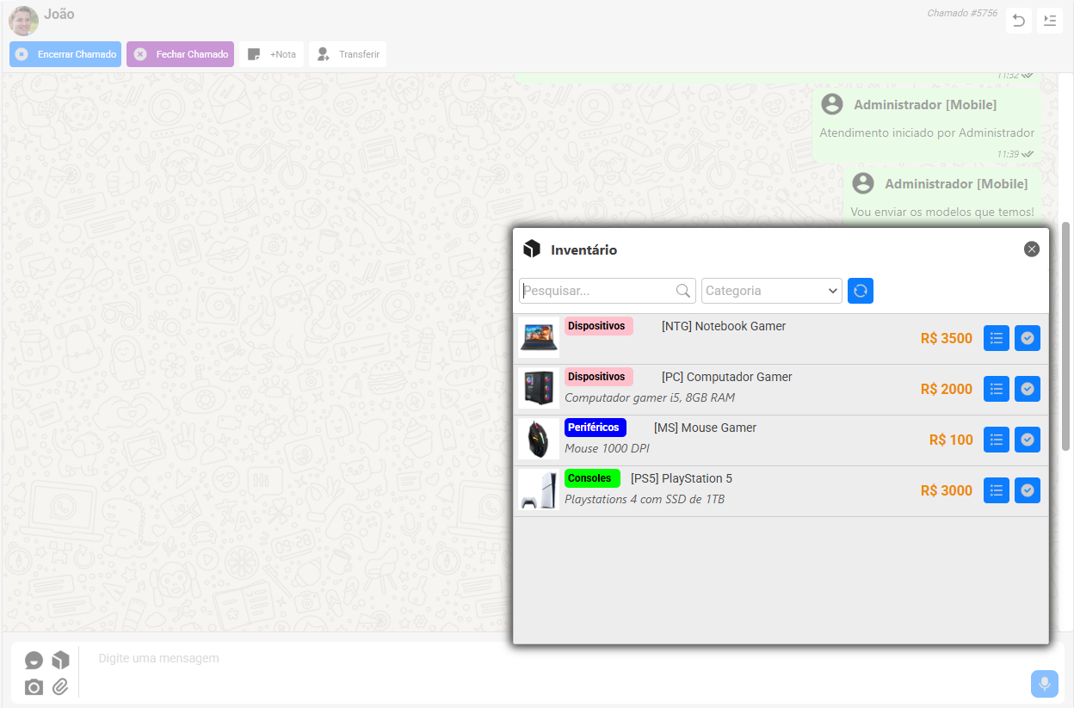Expand the Categoria dropdown
This screenshot has width=1074, height=708.
771,291
